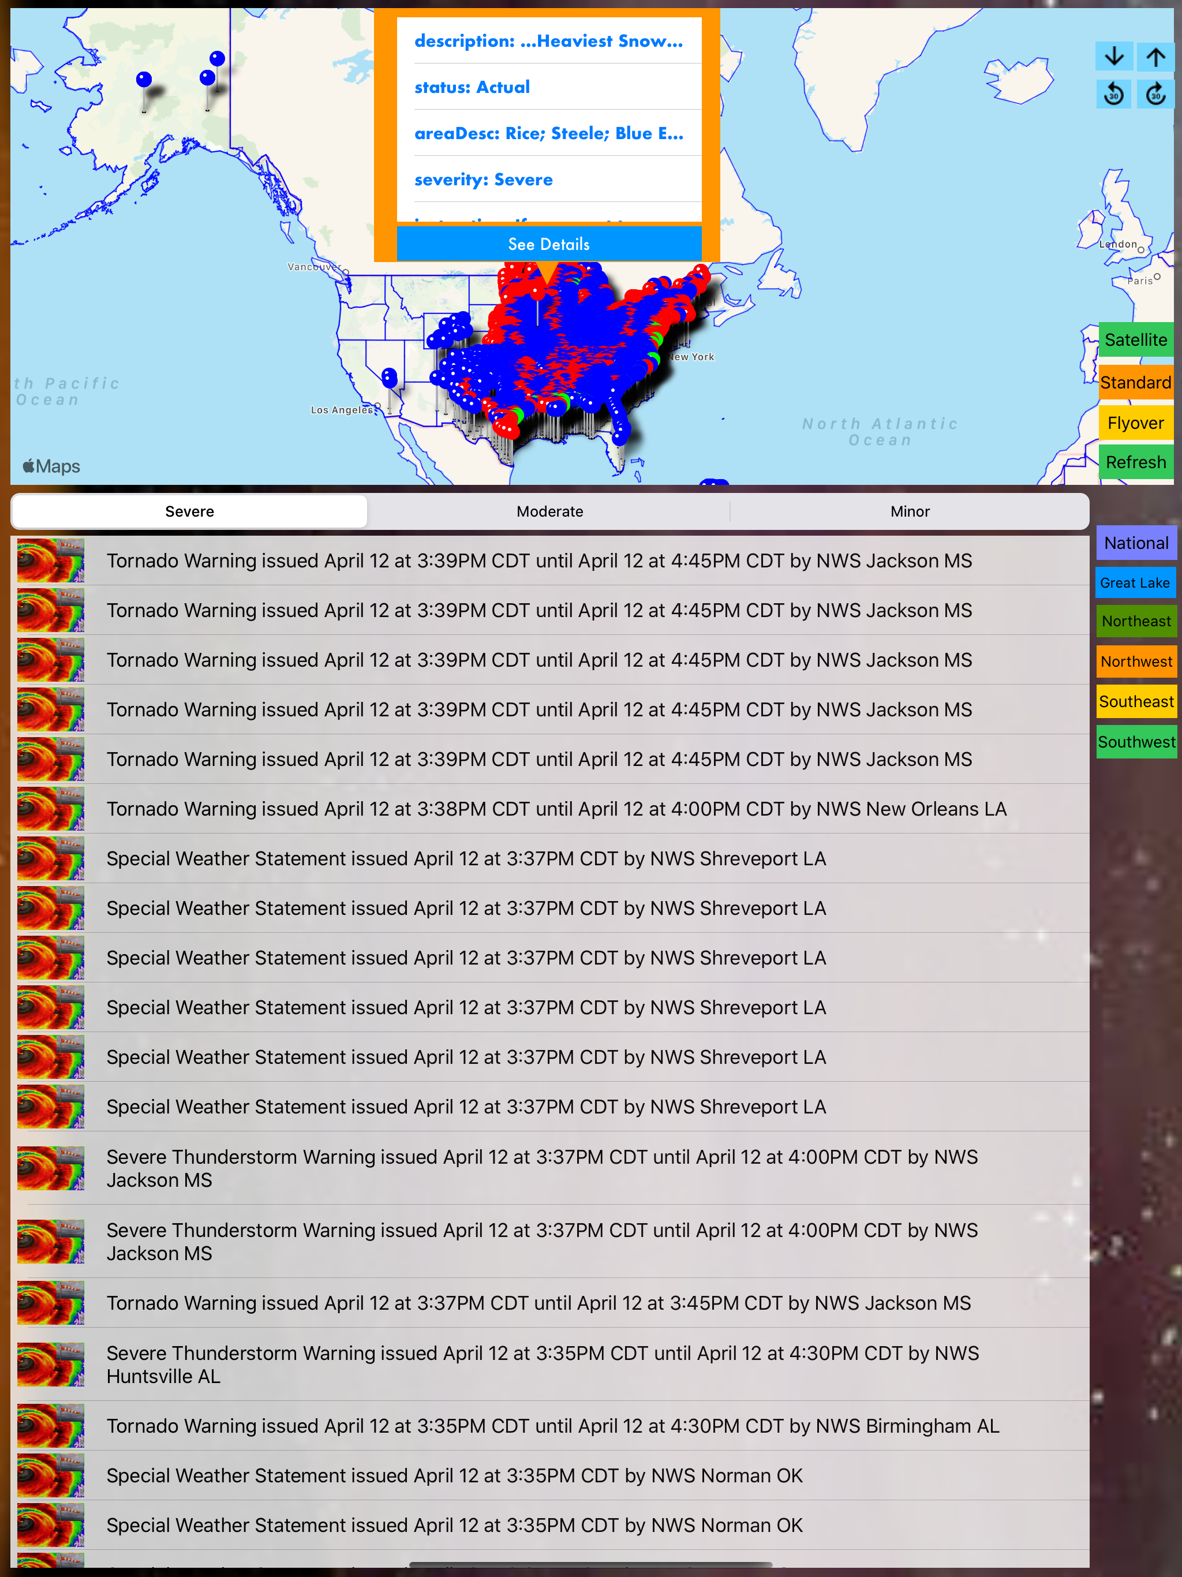Click the rotate back 30 icon
This screenshot has width=1182, height=1577.
point(1114,94)
